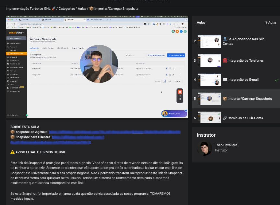Expand the account switcher under the SolarBoost logo
Image resolution: width=280 pixels, height=205 pixels.
(16, 38)
